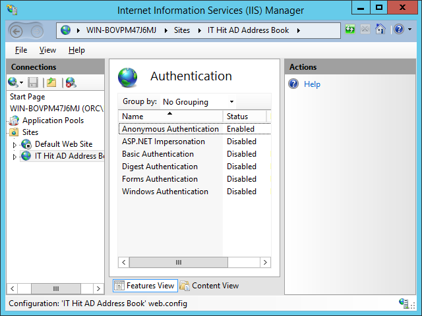The image size is (422, 316).
Task: Click the Content View tab icon
Action: coord(185,286)
